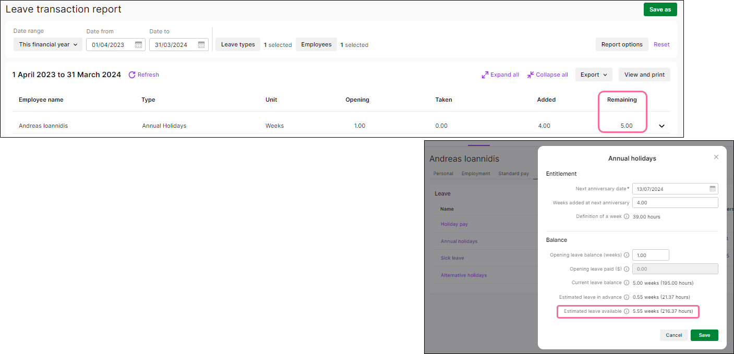Open the Leave types filter
This screenshot has height=354, width=734.
(238, 44)
